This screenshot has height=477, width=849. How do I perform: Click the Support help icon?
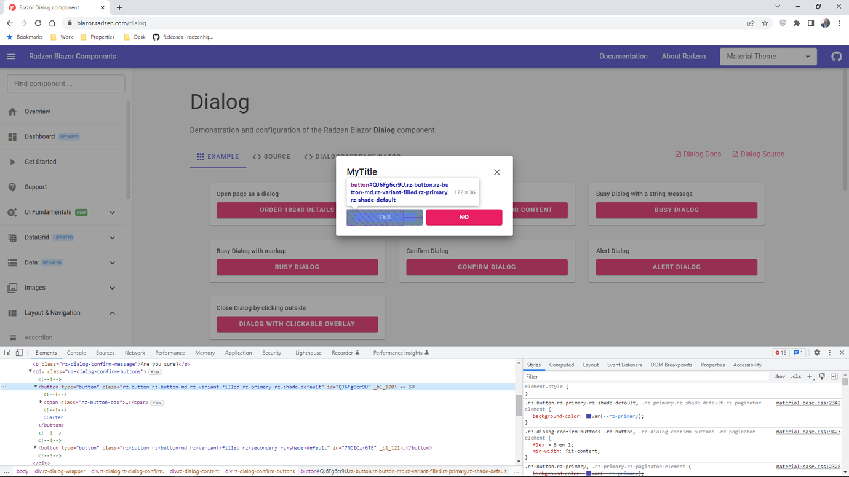tap(12, 187)
